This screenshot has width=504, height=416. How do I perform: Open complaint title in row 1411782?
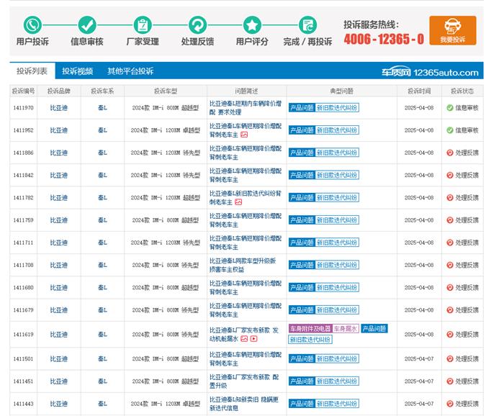coord(246,197)
